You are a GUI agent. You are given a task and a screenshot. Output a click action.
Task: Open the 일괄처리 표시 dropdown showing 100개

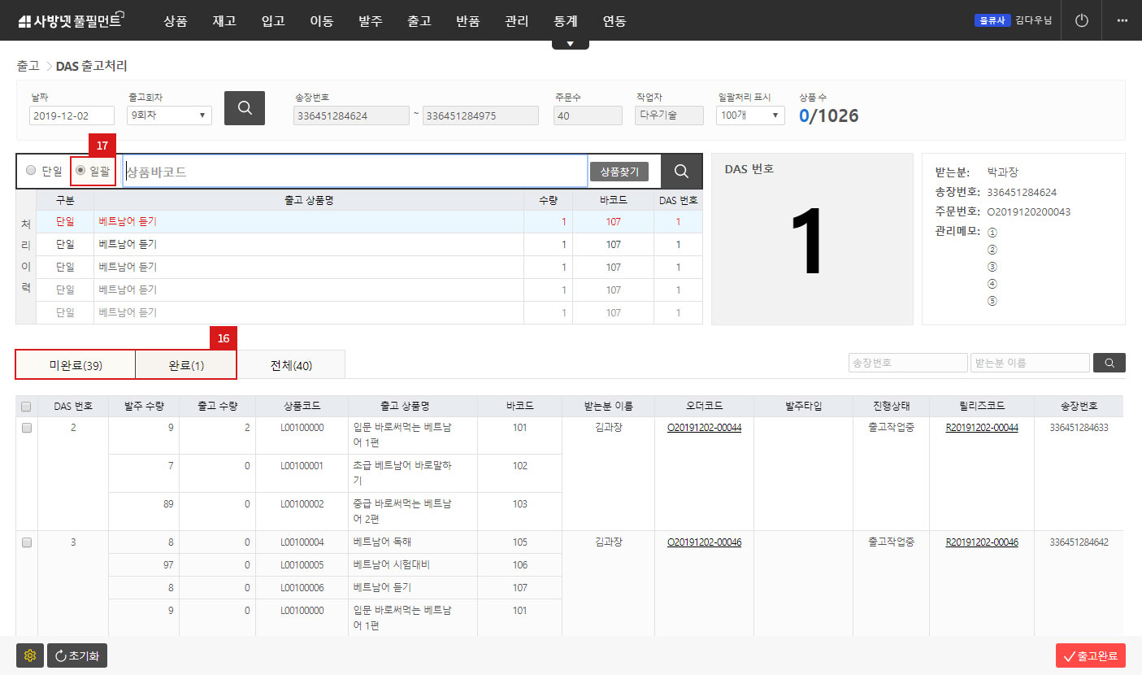pyautogui.click(x=749, y=115)
